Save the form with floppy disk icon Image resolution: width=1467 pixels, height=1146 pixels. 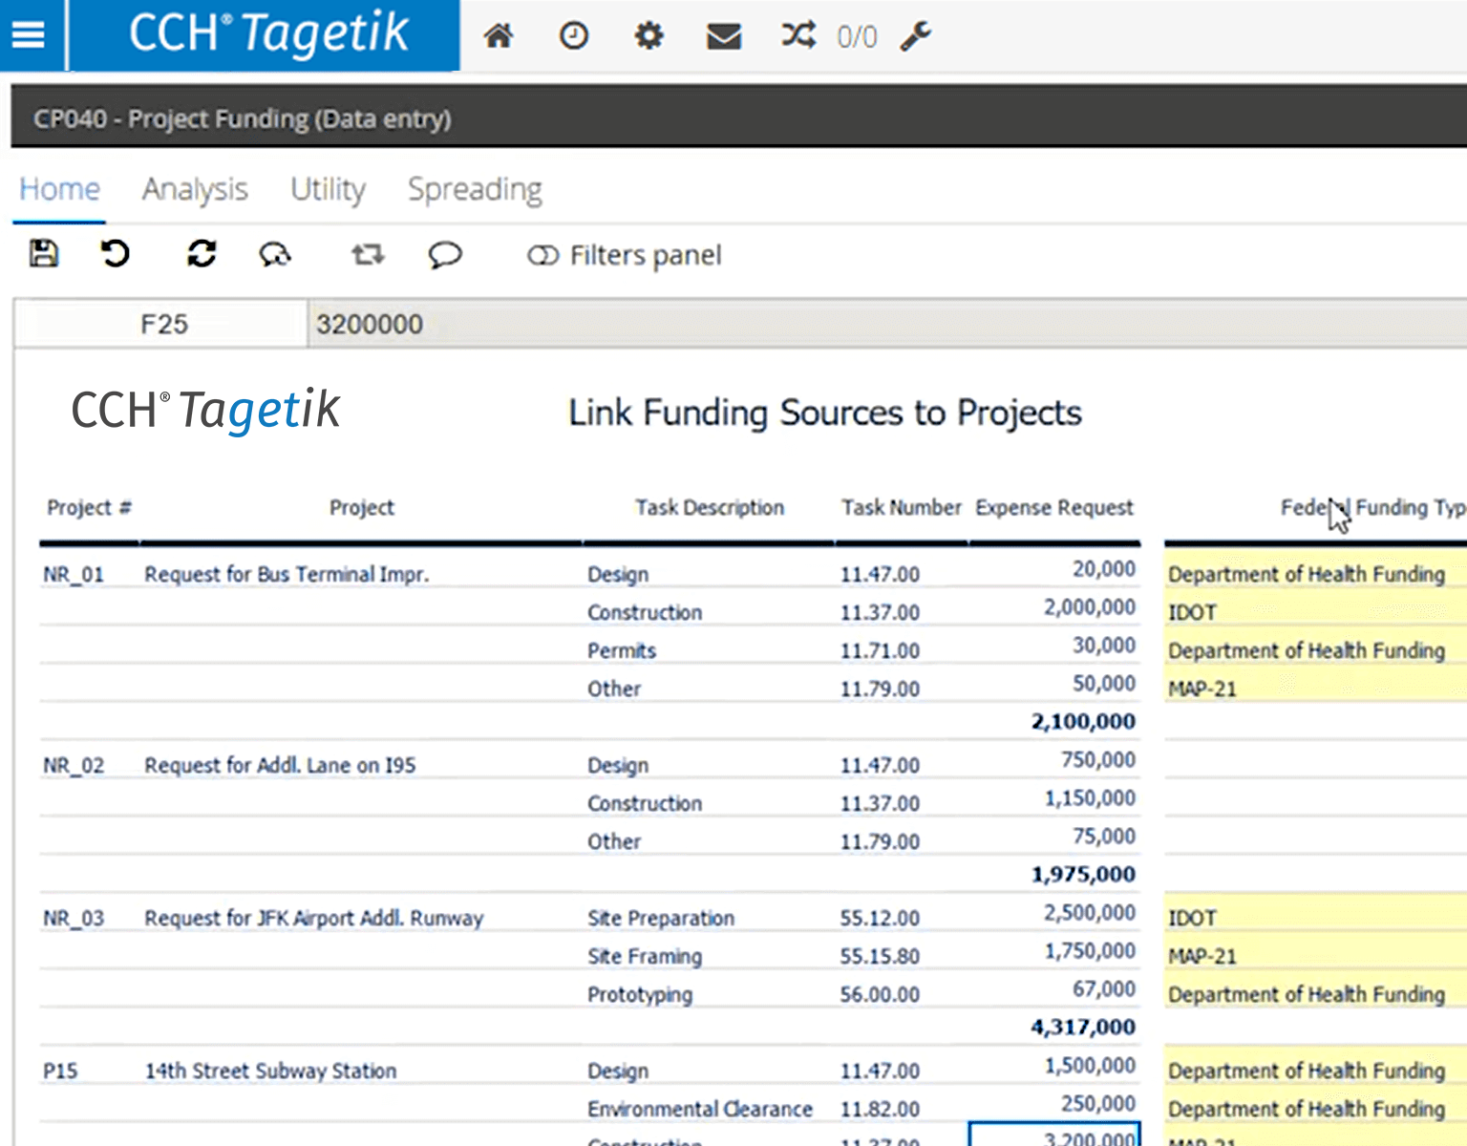tap(44, 254)
